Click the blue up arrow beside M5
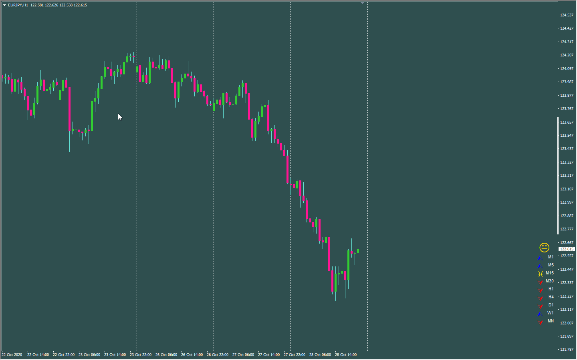This screenshot has height=360, width=577. [x=540, y=266]
